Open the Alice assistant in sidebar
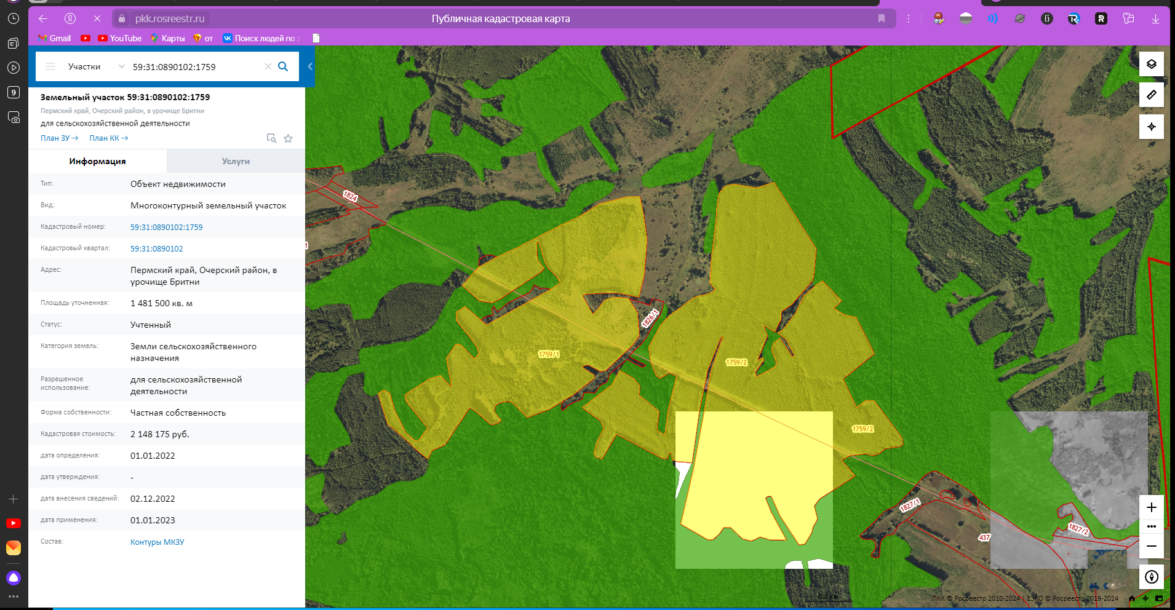1175x610 pixels. (14, 578)
